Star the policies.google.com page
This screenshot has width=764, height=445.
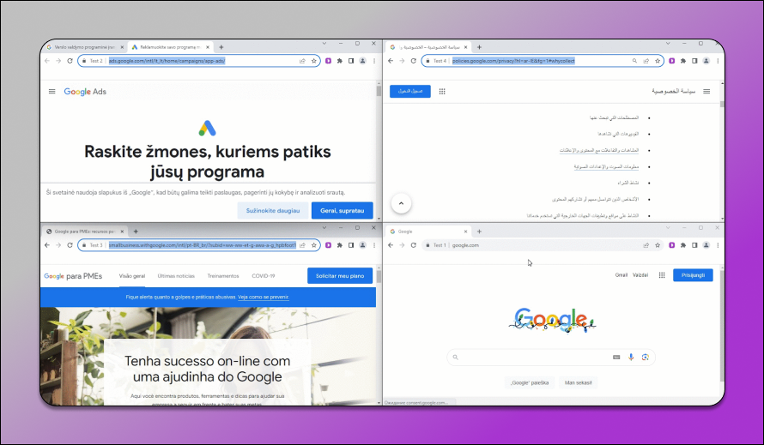point(658,61)
